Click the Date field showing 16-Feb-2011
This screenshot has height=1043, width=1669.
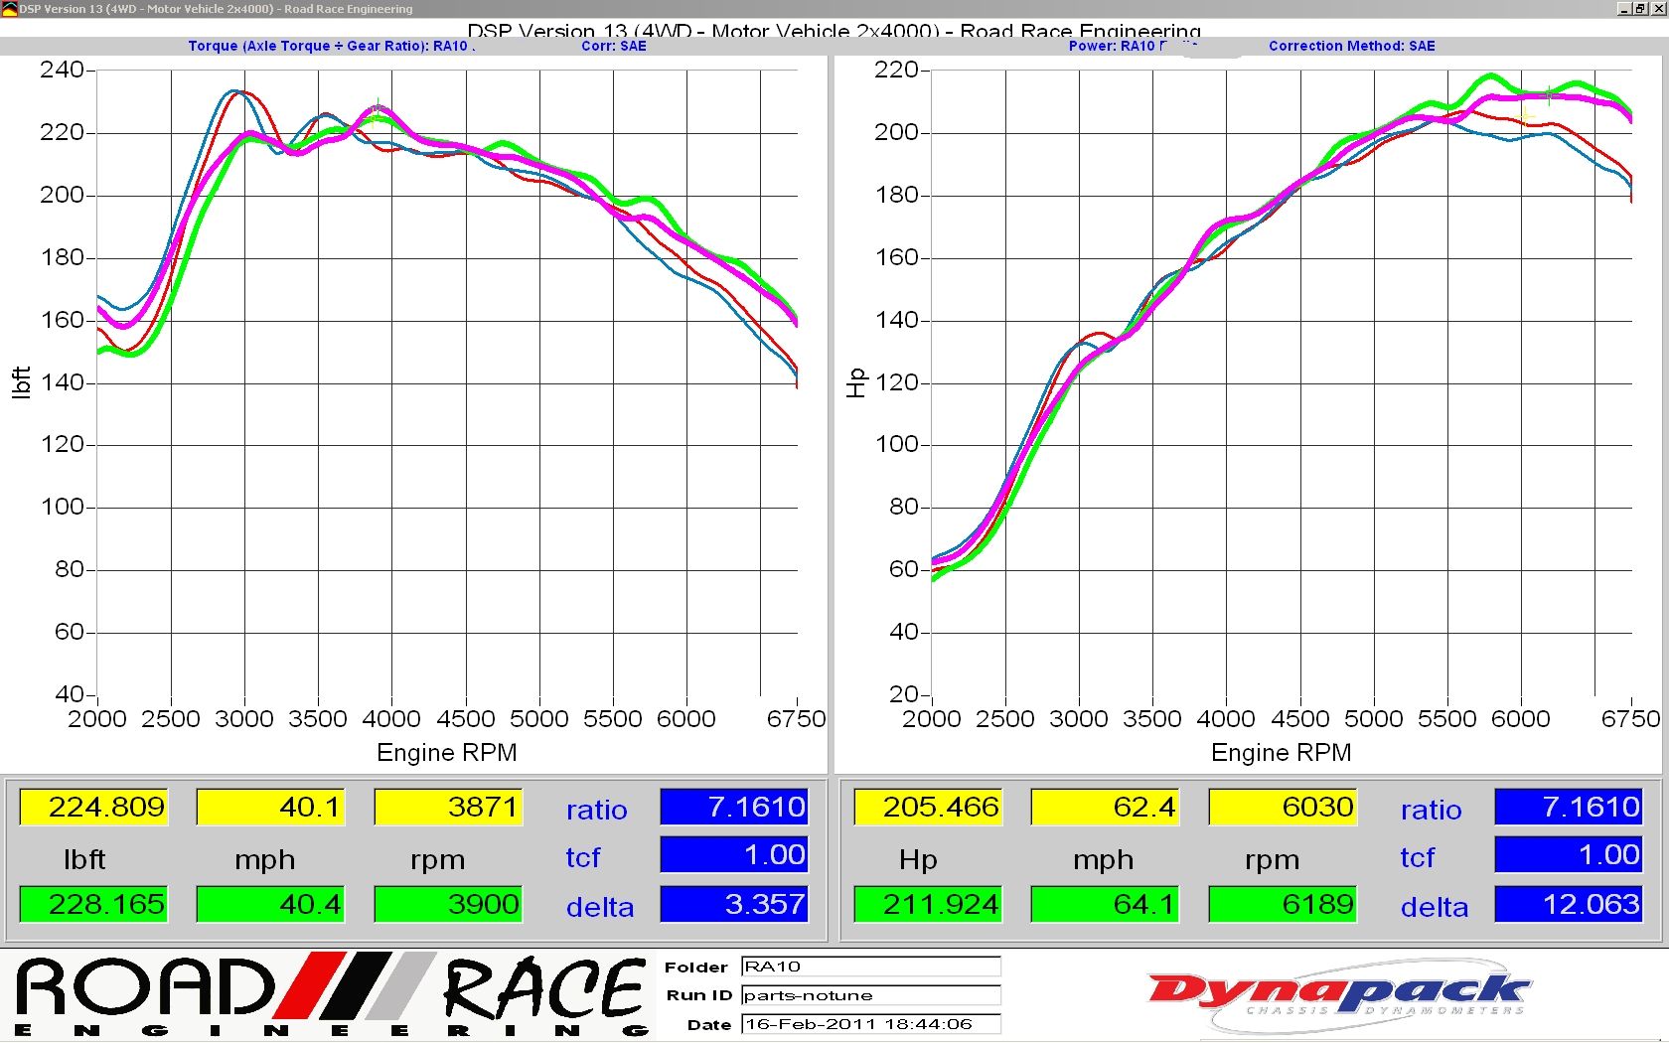[x=870, y=1024]
